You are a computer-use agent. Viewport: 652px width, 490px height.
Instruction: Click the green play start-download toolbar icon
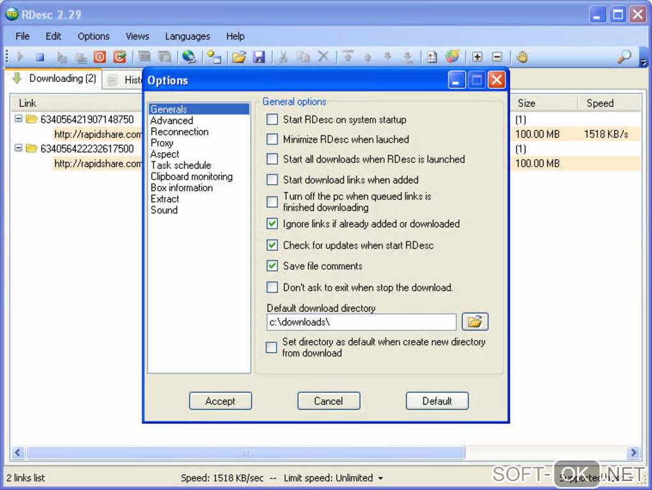coord(20,56)
